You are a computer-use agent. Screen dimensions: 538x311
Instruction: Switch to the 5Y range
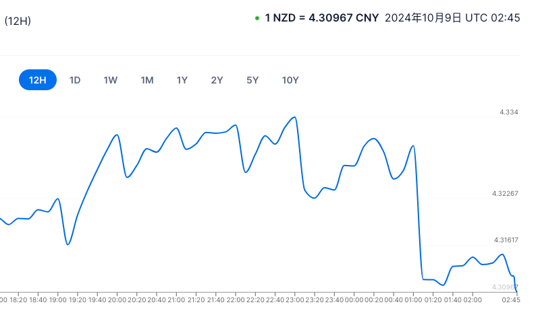point(252,80)
